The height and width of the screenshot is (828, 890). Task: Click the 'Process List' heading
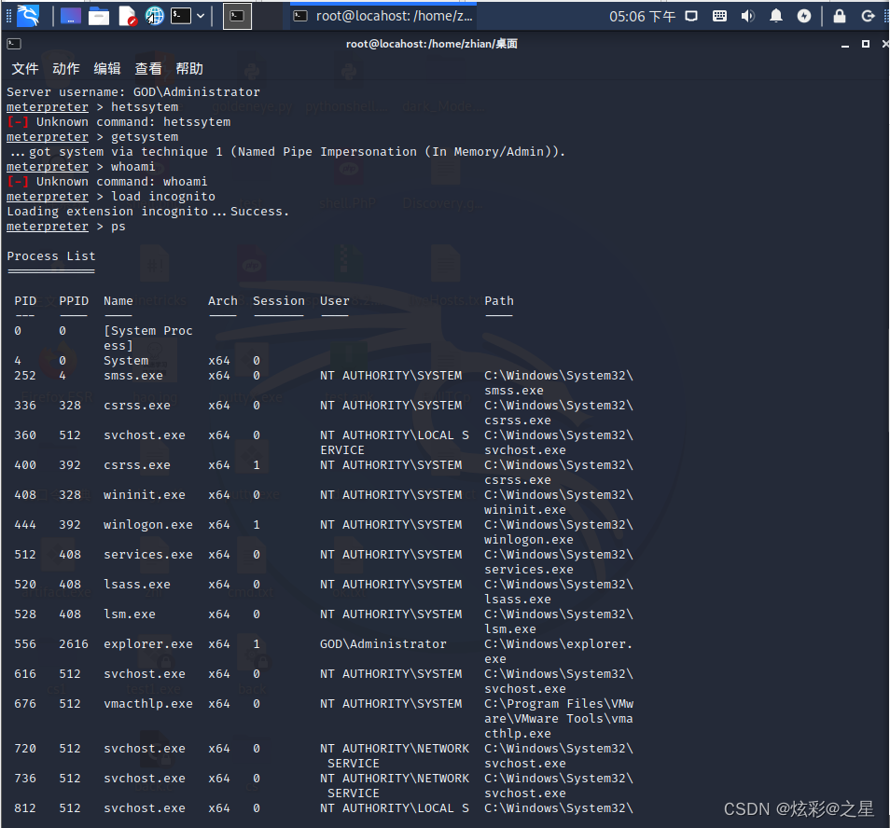click(x=51, y=255)
